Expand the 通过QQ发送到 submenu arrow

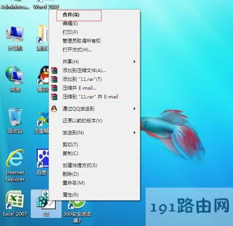tap(134, 109)
